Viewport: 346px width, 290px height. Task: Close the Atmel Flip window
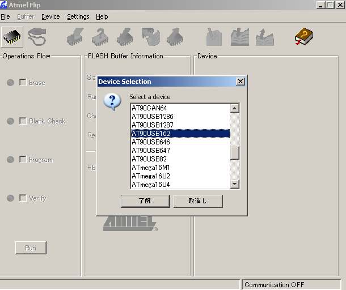(x=340, y=5)
